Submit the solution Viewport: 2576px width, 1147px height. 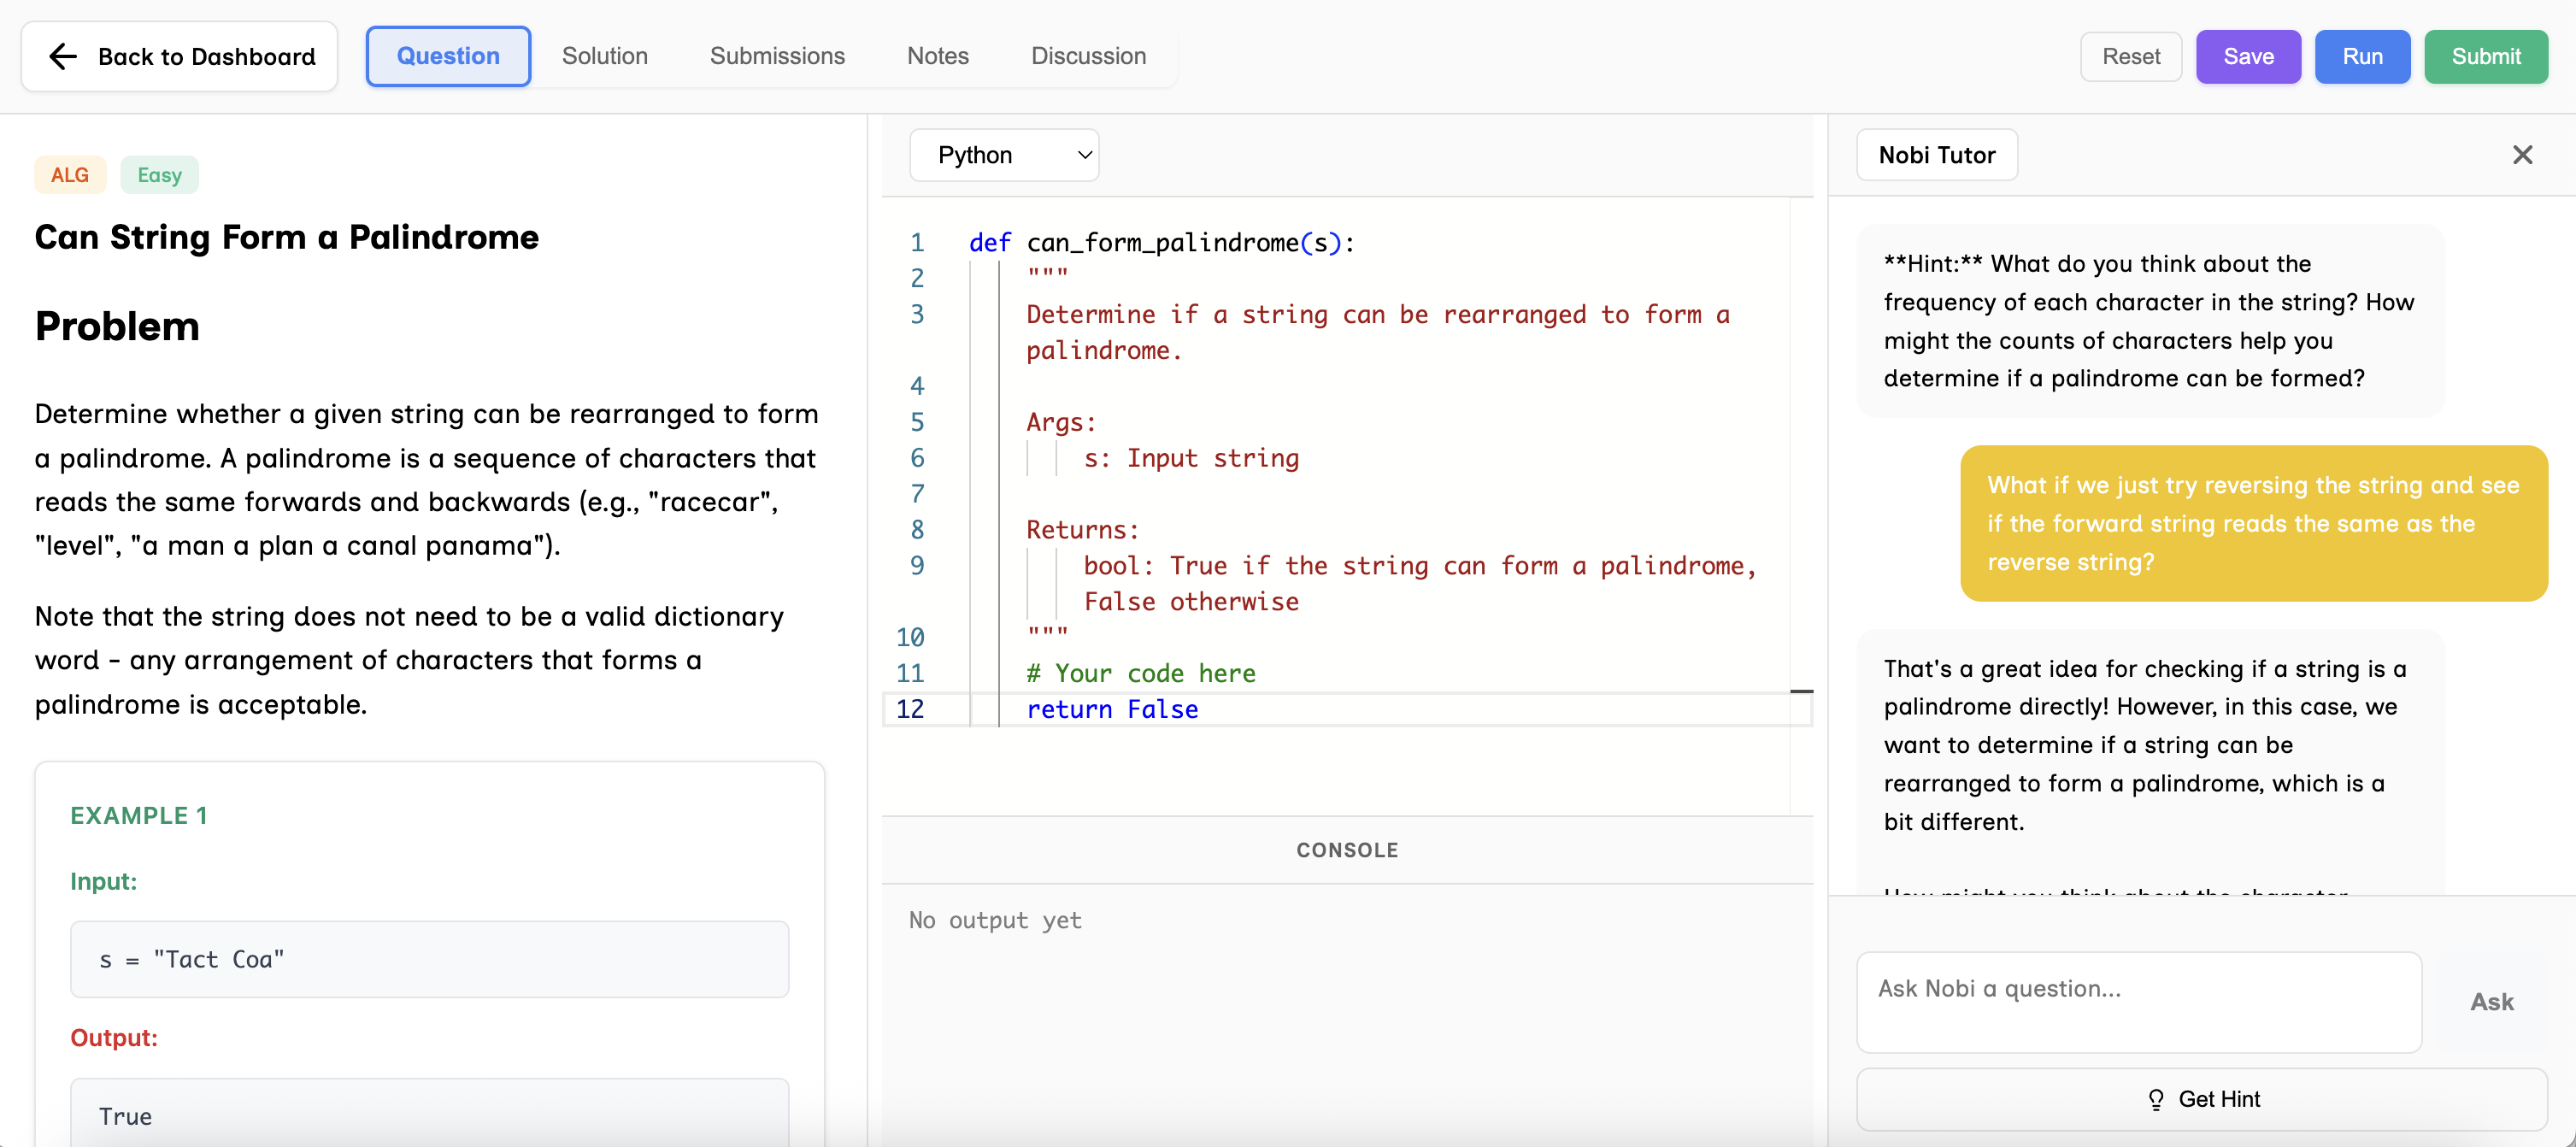click(2485, 57)
